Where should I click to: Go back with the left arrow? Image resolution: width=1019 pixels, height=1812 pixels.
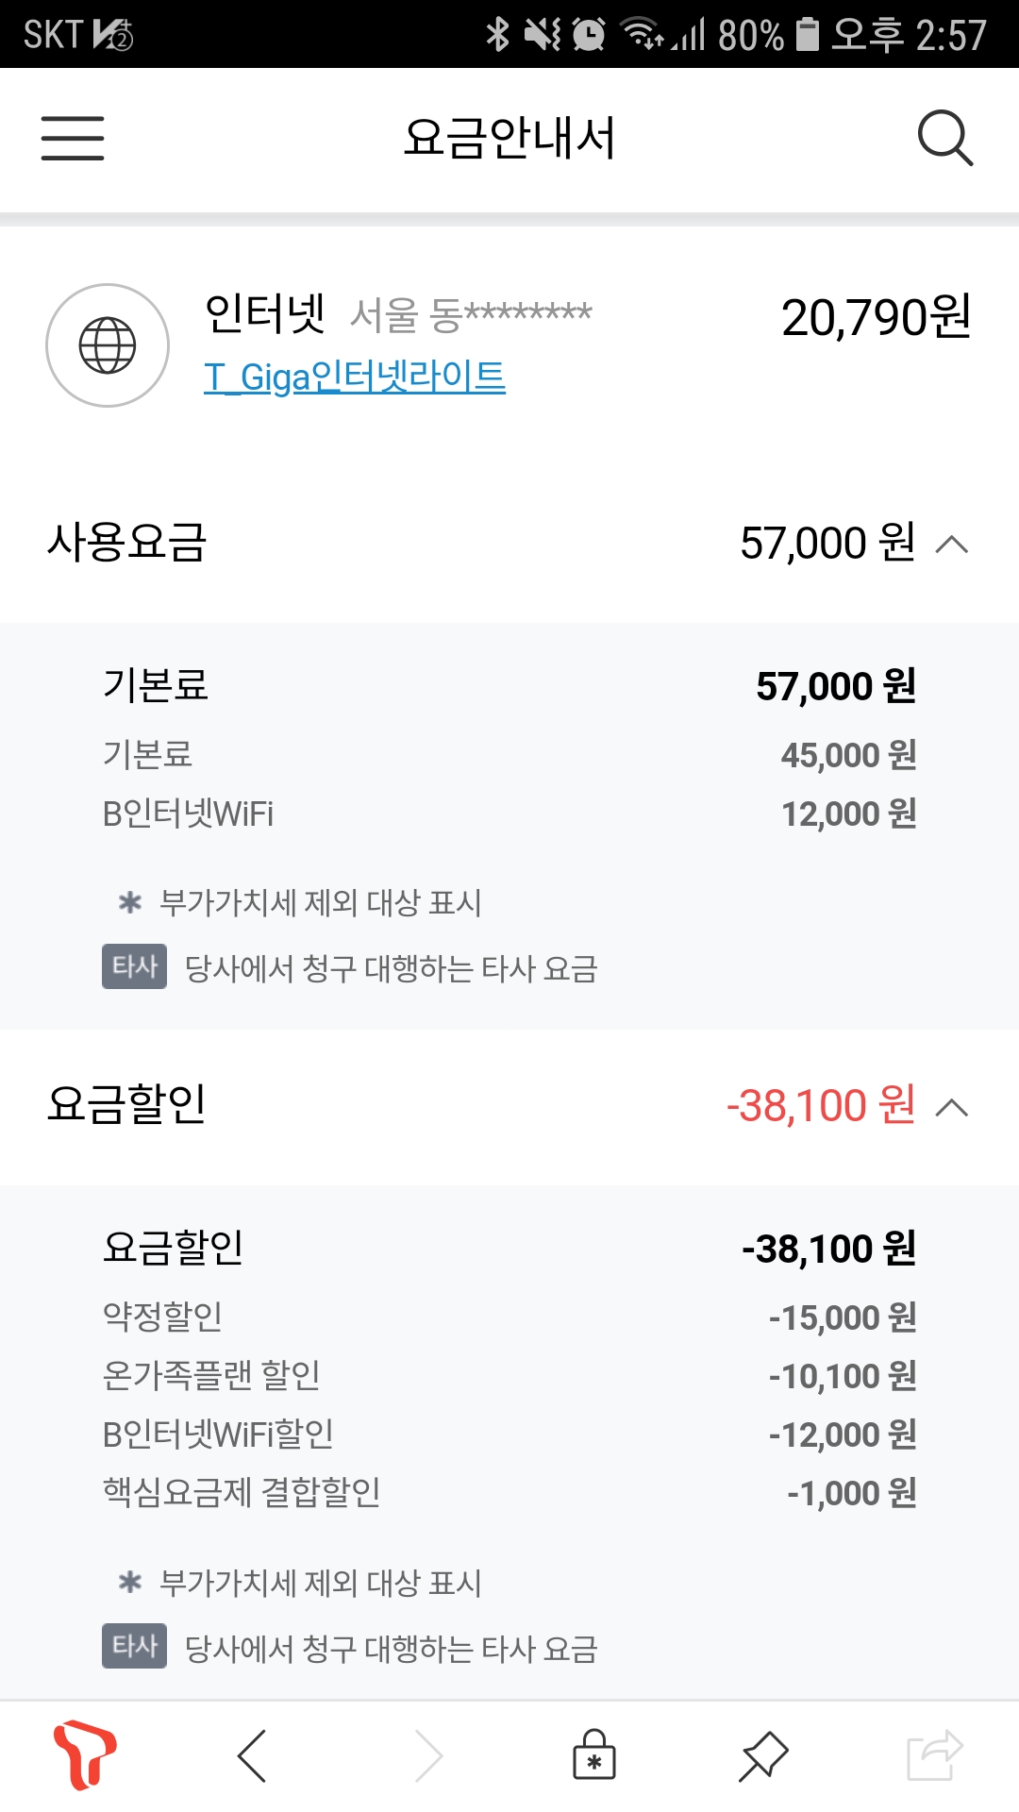pos(252,1756)
